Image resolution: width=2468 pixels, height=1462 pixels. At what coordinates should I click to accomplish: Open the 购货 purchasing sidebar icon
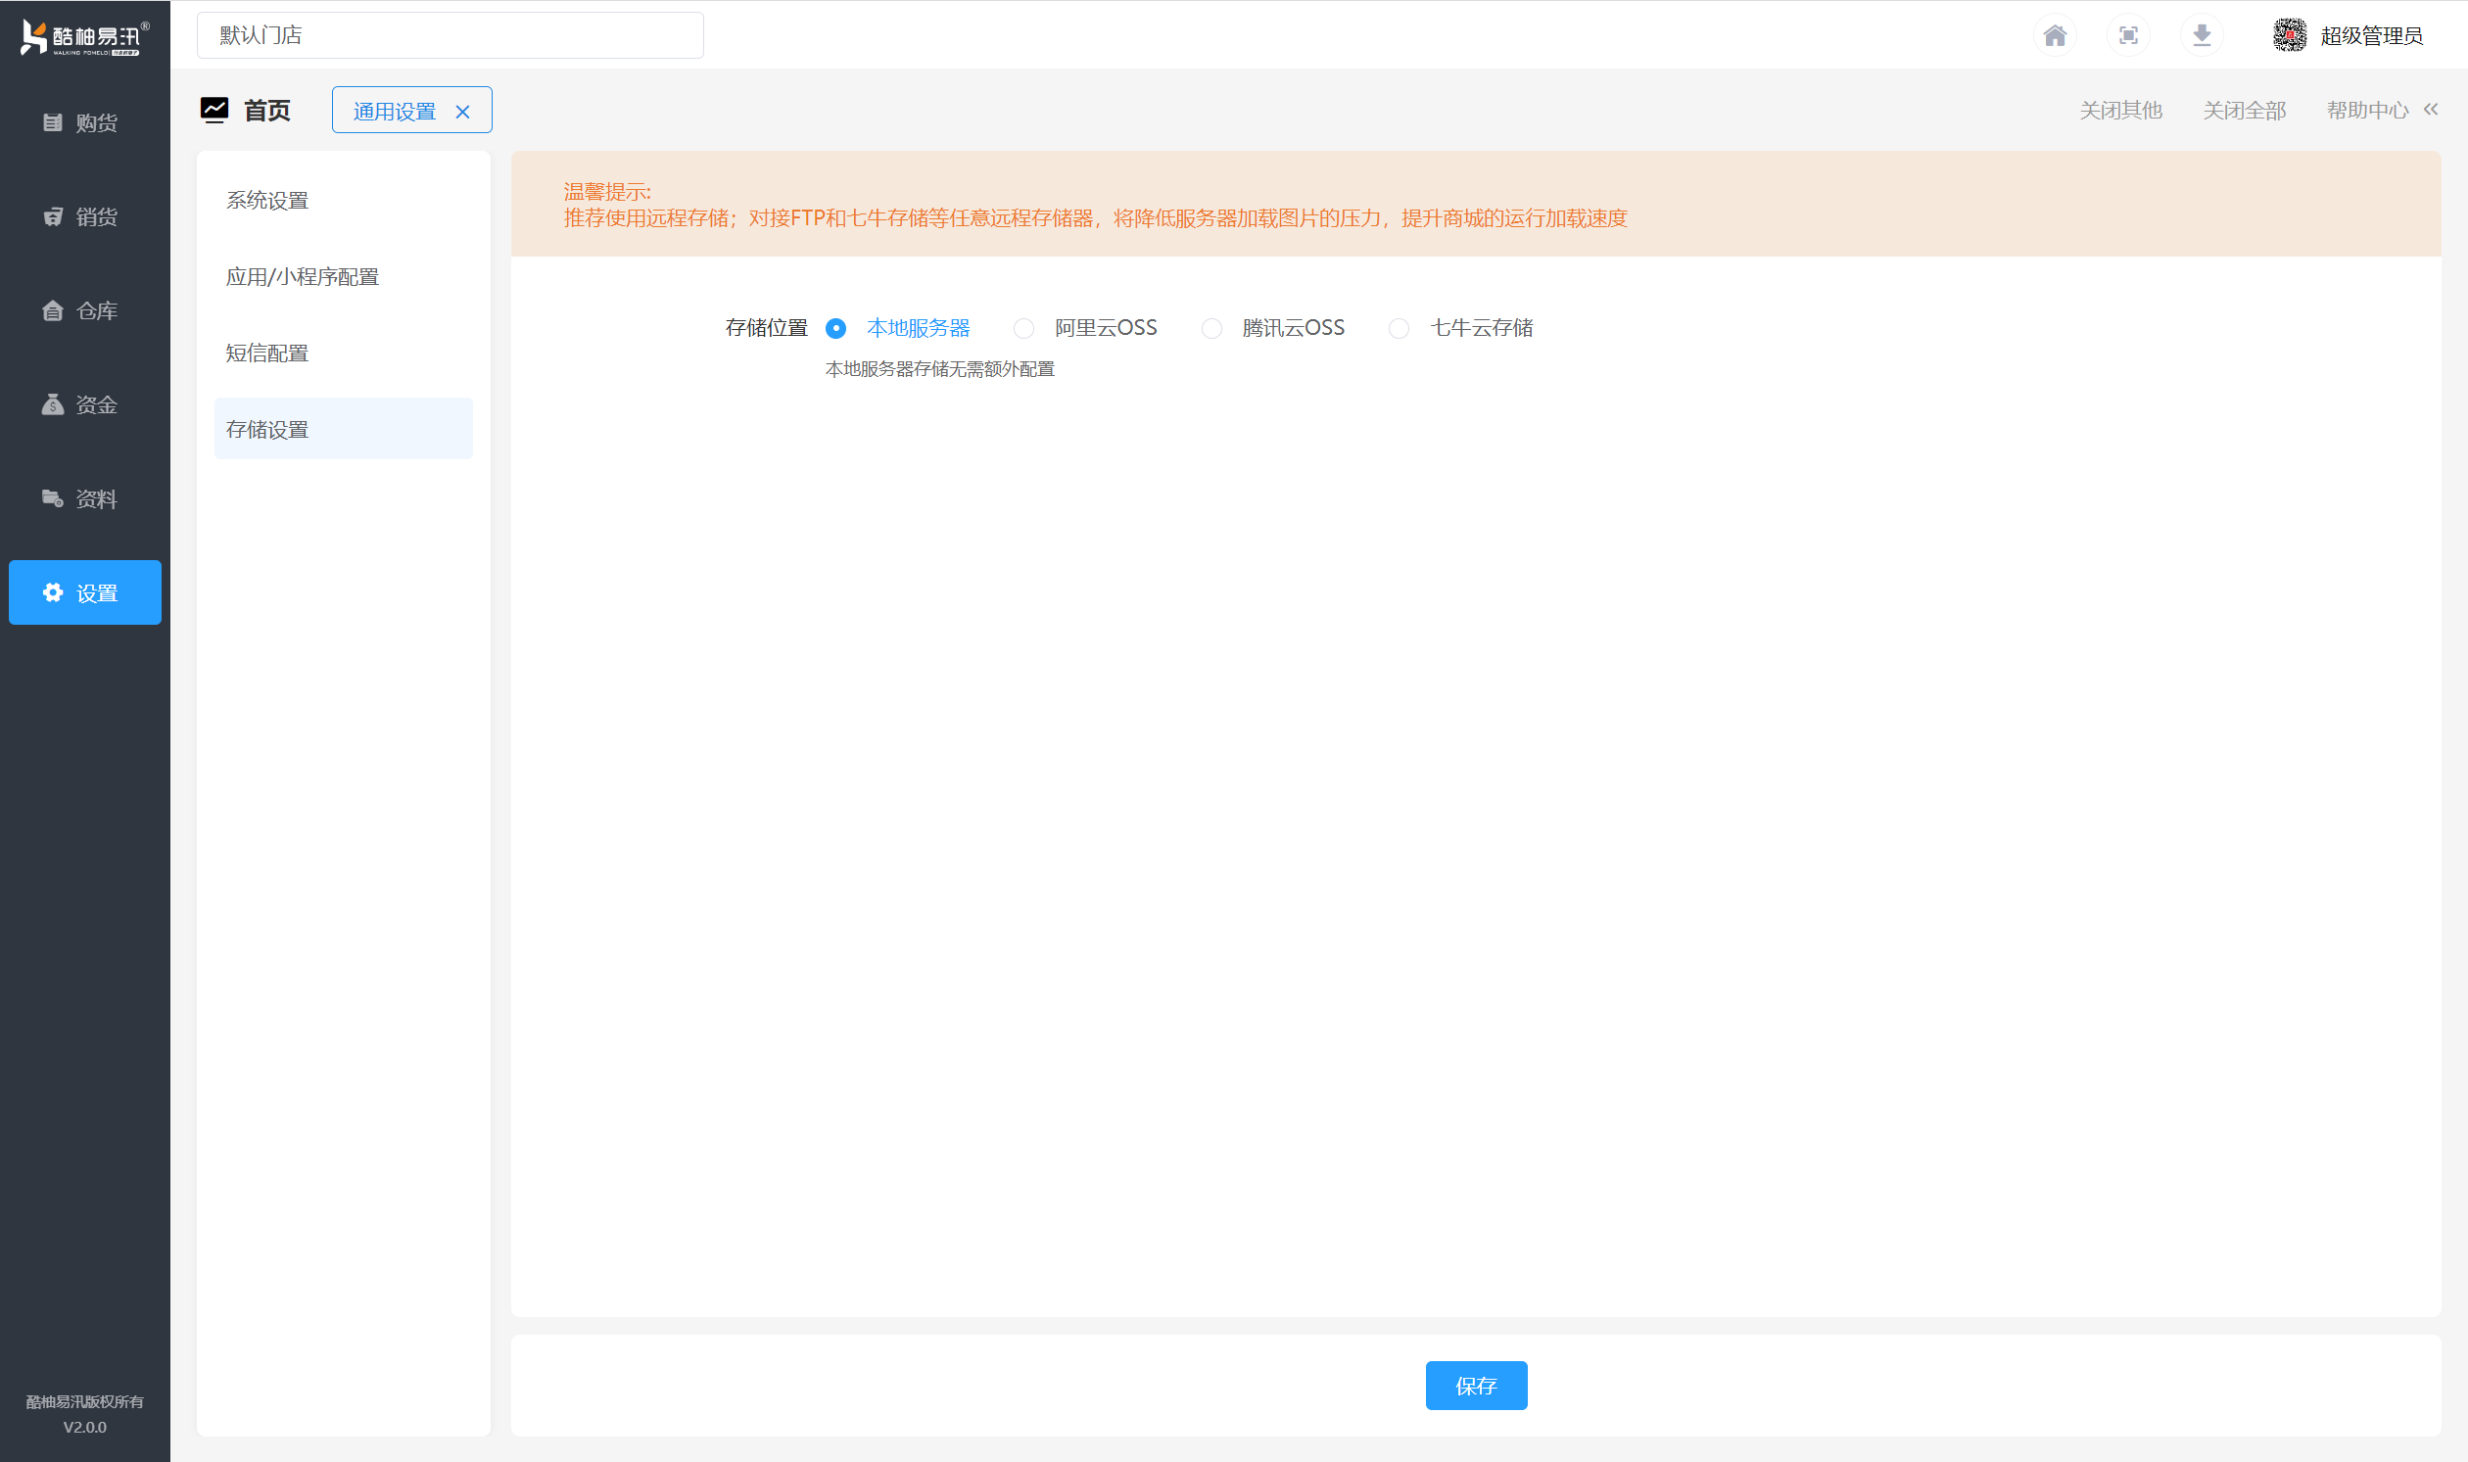(x=52, y=122)
